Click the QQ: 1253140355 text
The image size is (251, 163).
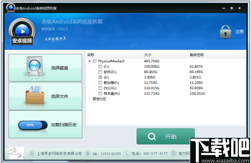click(107, 154)
